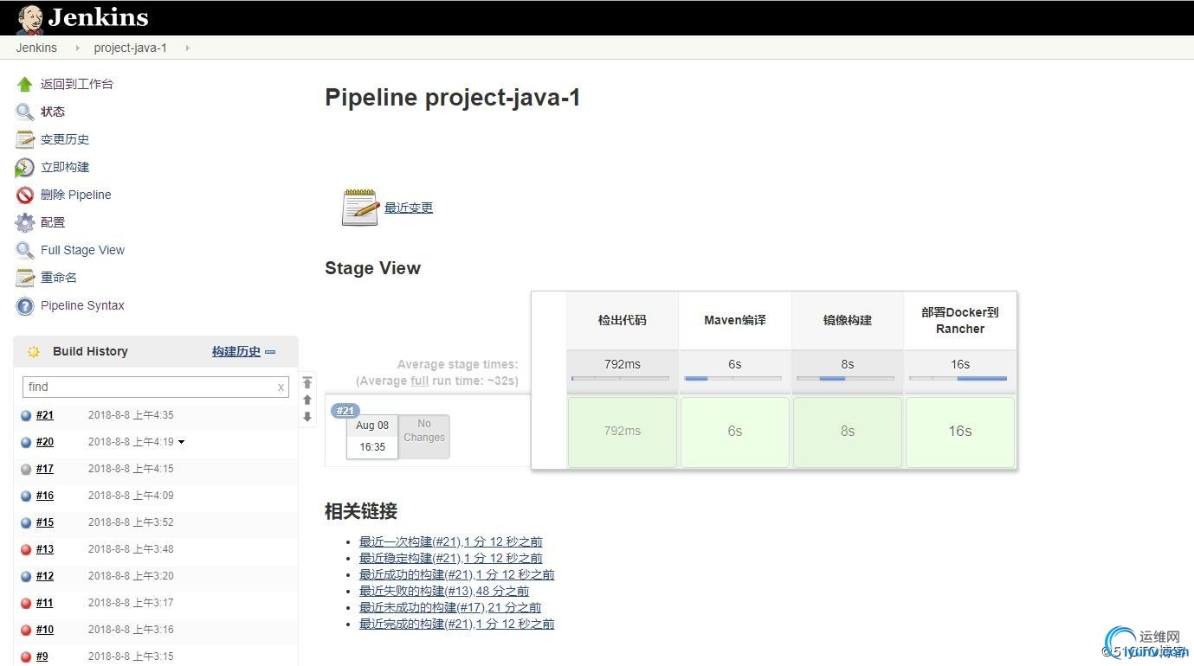The image size is (1194, 666).
Task: Click the red status ball for build #11
Action: [x=26, y=603]
